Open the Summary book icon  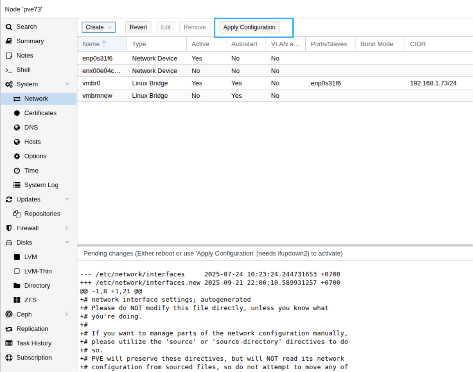(x=9, y=41)
